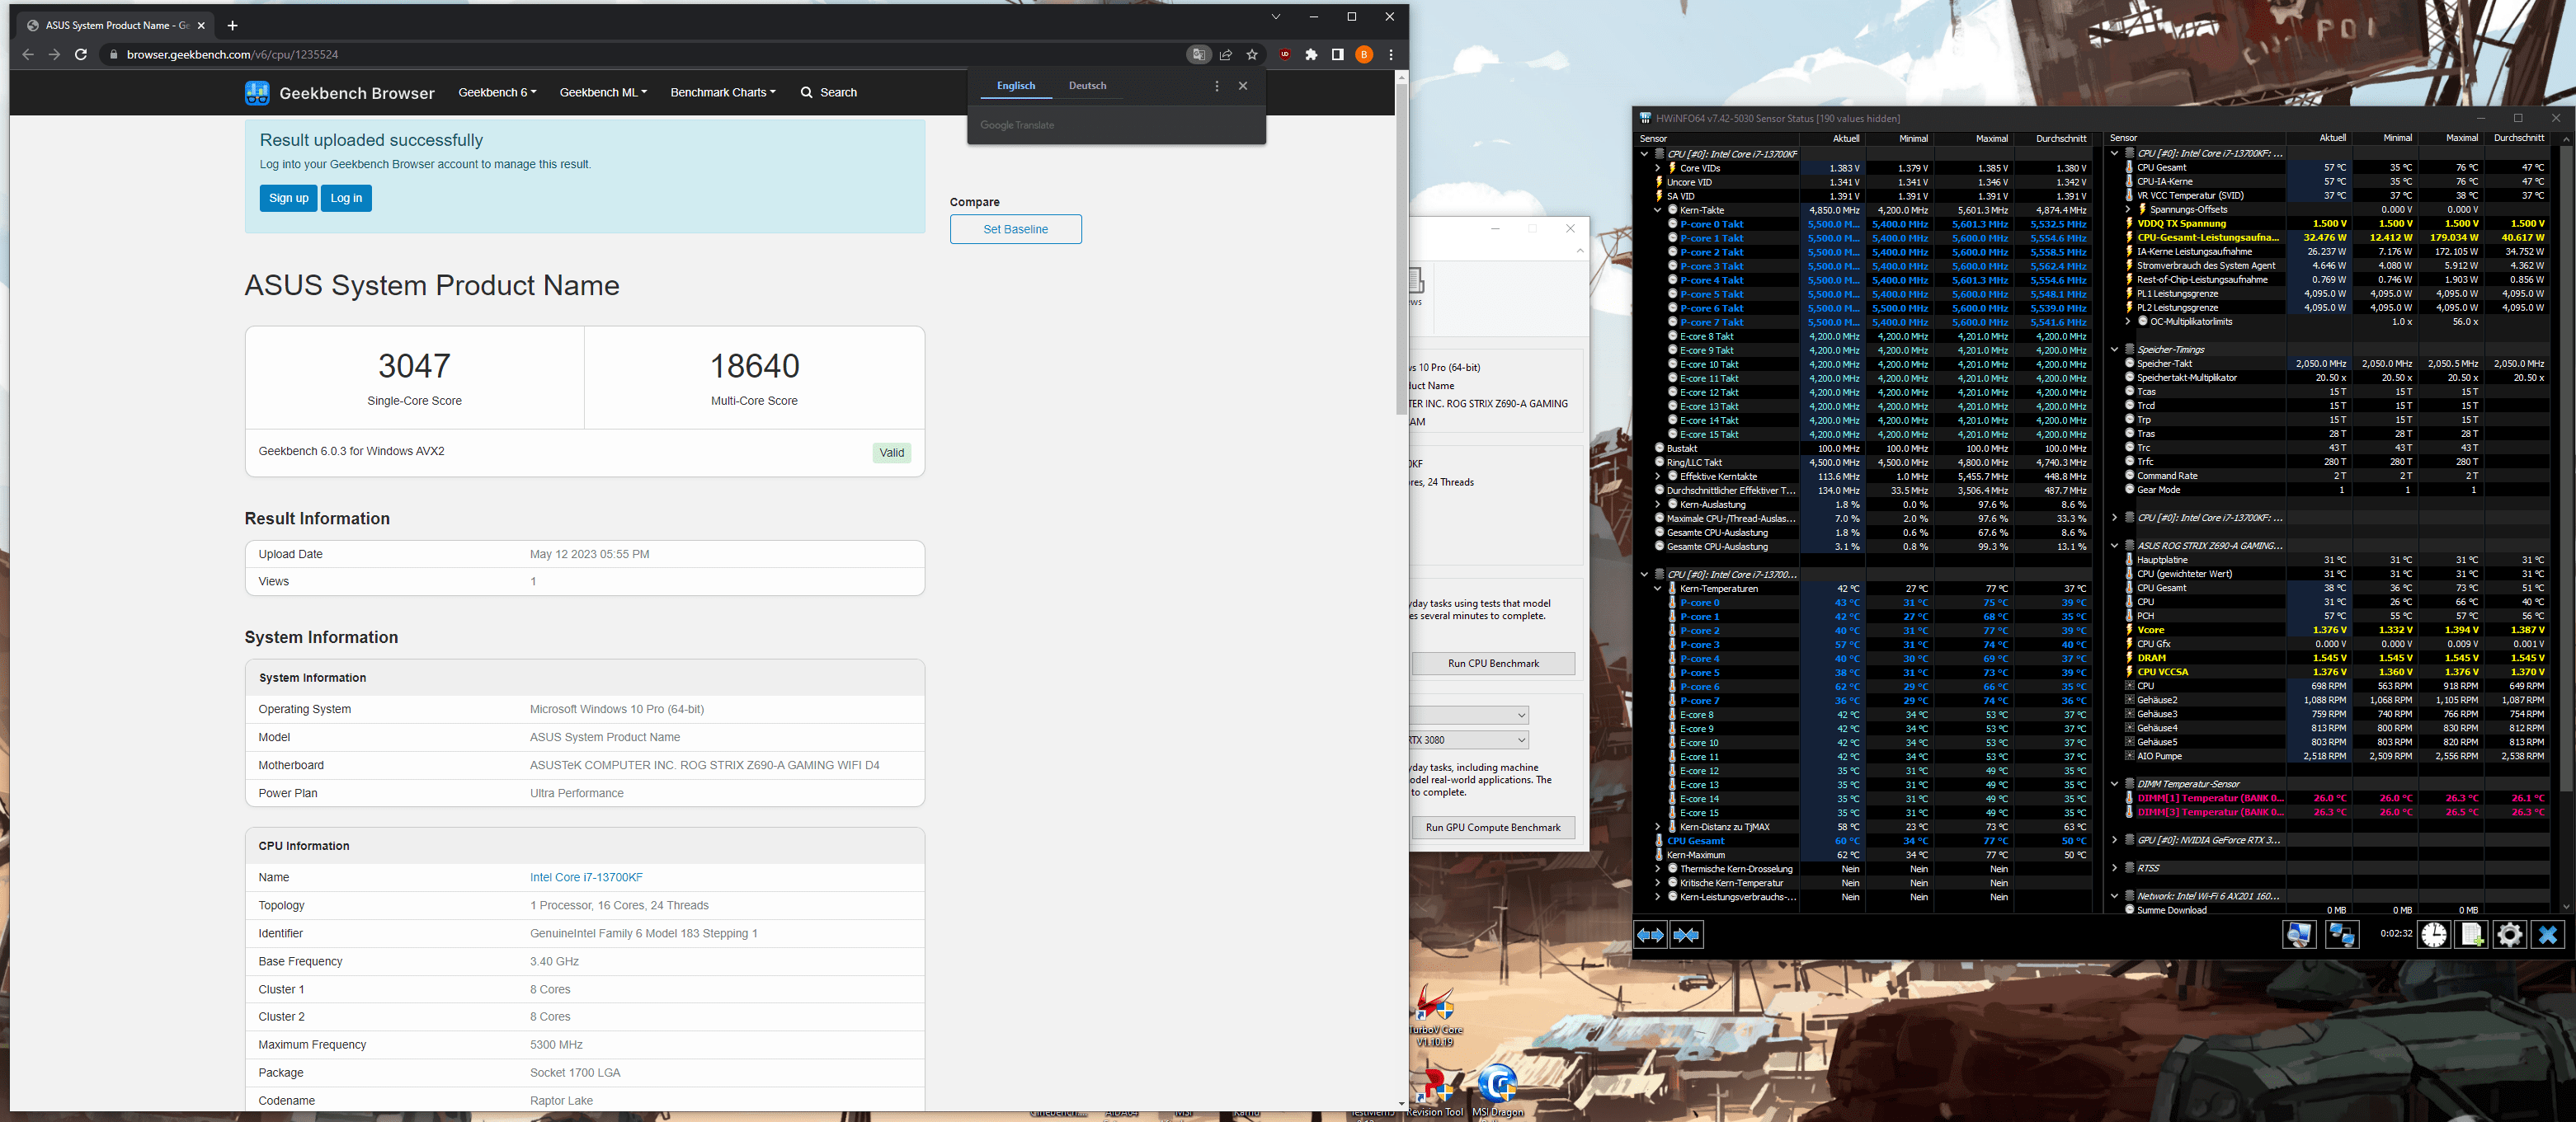Click the Sign up button
2576x1122 pixels.
point(289,199)
